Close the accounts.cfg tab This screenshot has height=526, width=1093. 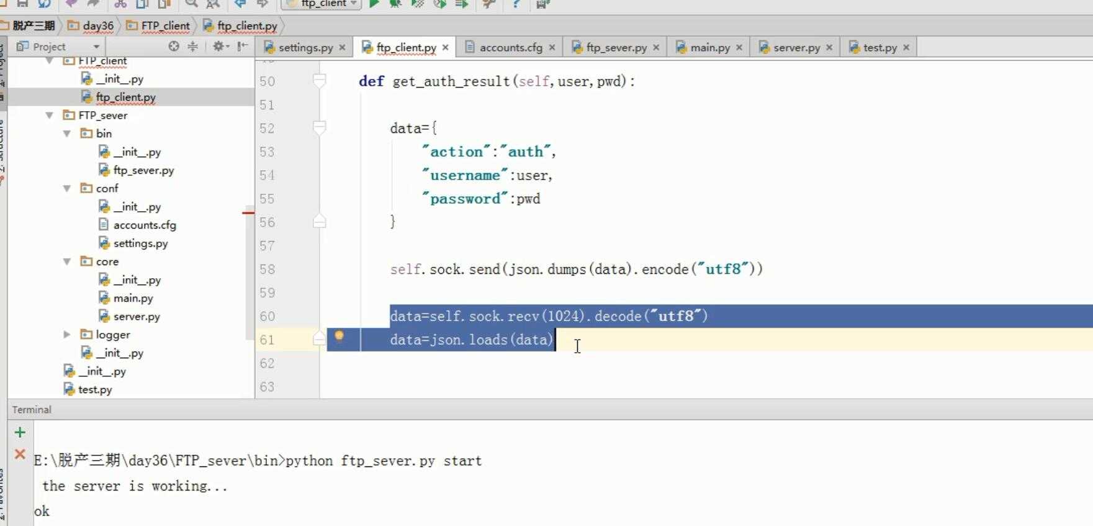point(552,47)
